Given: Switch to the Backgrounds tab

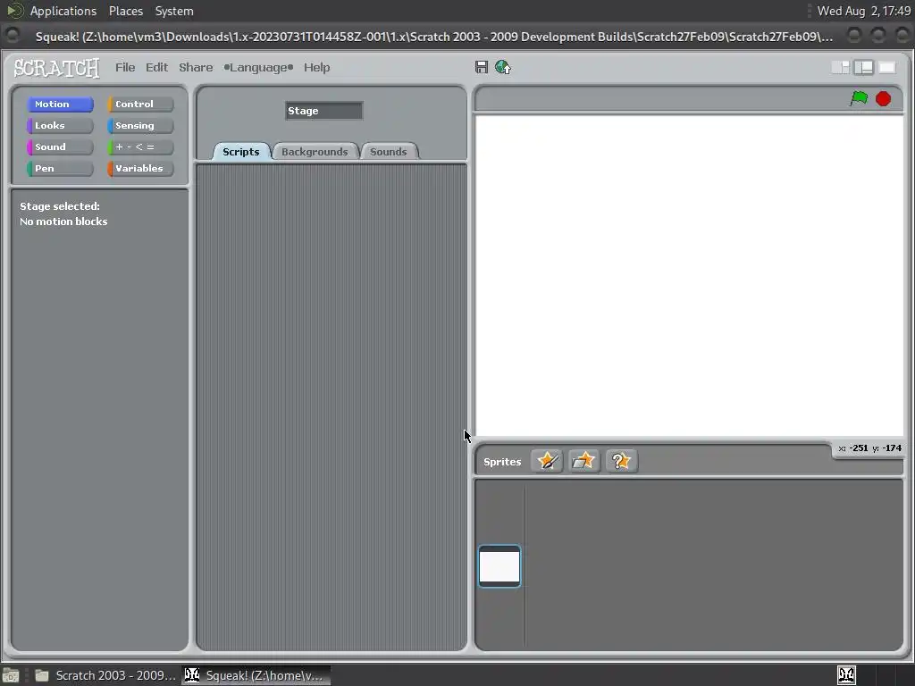Looking at the screenshot, I should pos(315,152).
